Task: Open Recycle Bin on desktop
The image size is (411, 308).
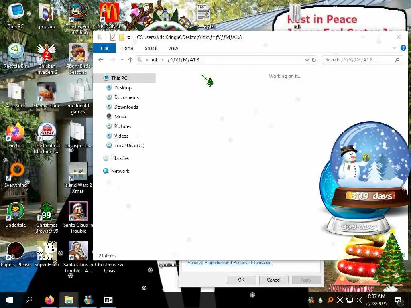Action: point(16,55)
